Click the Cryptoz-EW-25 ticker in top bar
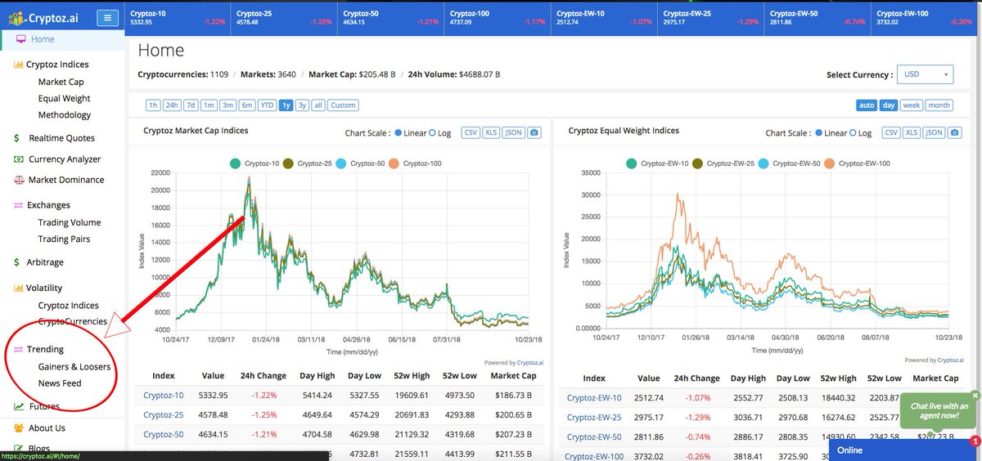Image resolution: width=982 pixels, height=461 pixels. coord(710,17)
